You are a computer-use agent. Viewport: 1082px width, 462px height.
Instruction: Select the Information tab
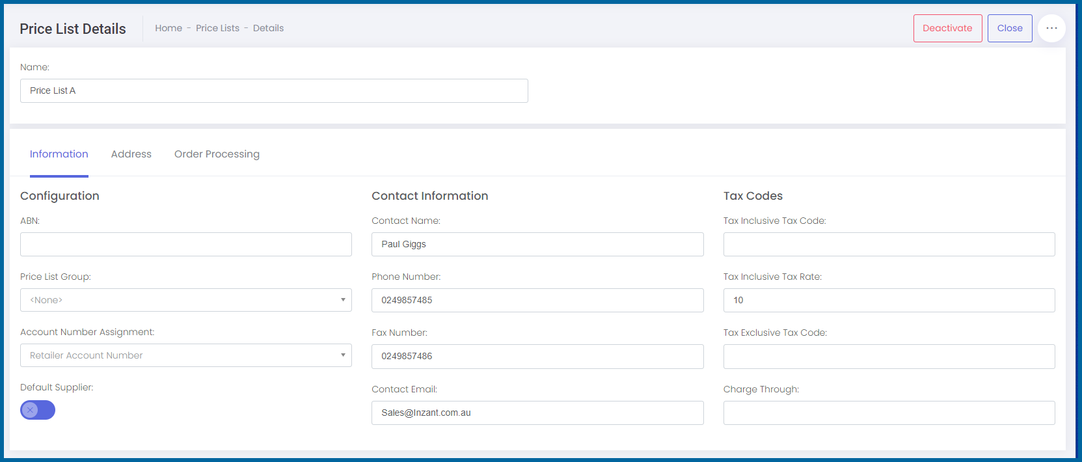pyautogui.click(x=59, y=154)
